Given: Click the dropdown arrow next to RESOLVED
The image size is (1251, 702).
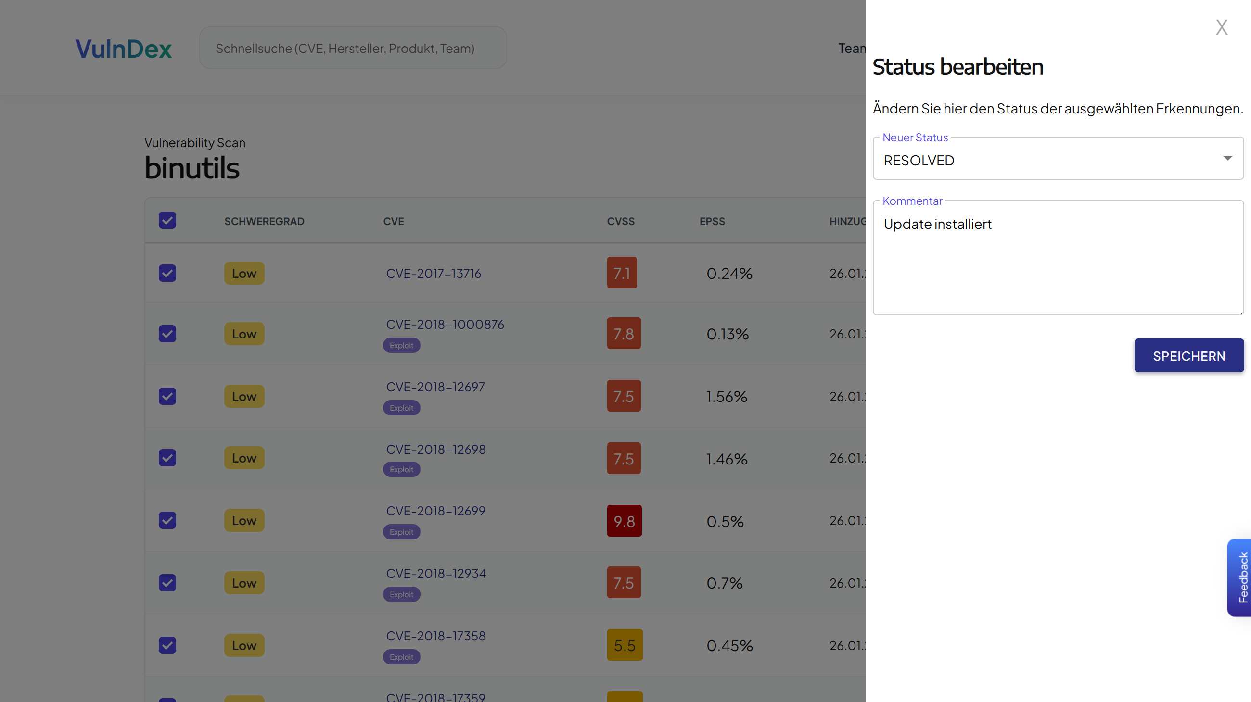Looking at the screenshot, I should pos(1227,159).
